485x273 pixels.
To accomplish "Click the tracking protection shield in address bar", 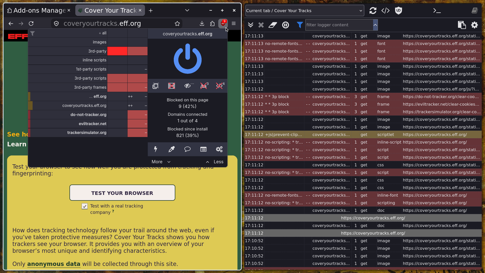I will [x=56, y=24].
